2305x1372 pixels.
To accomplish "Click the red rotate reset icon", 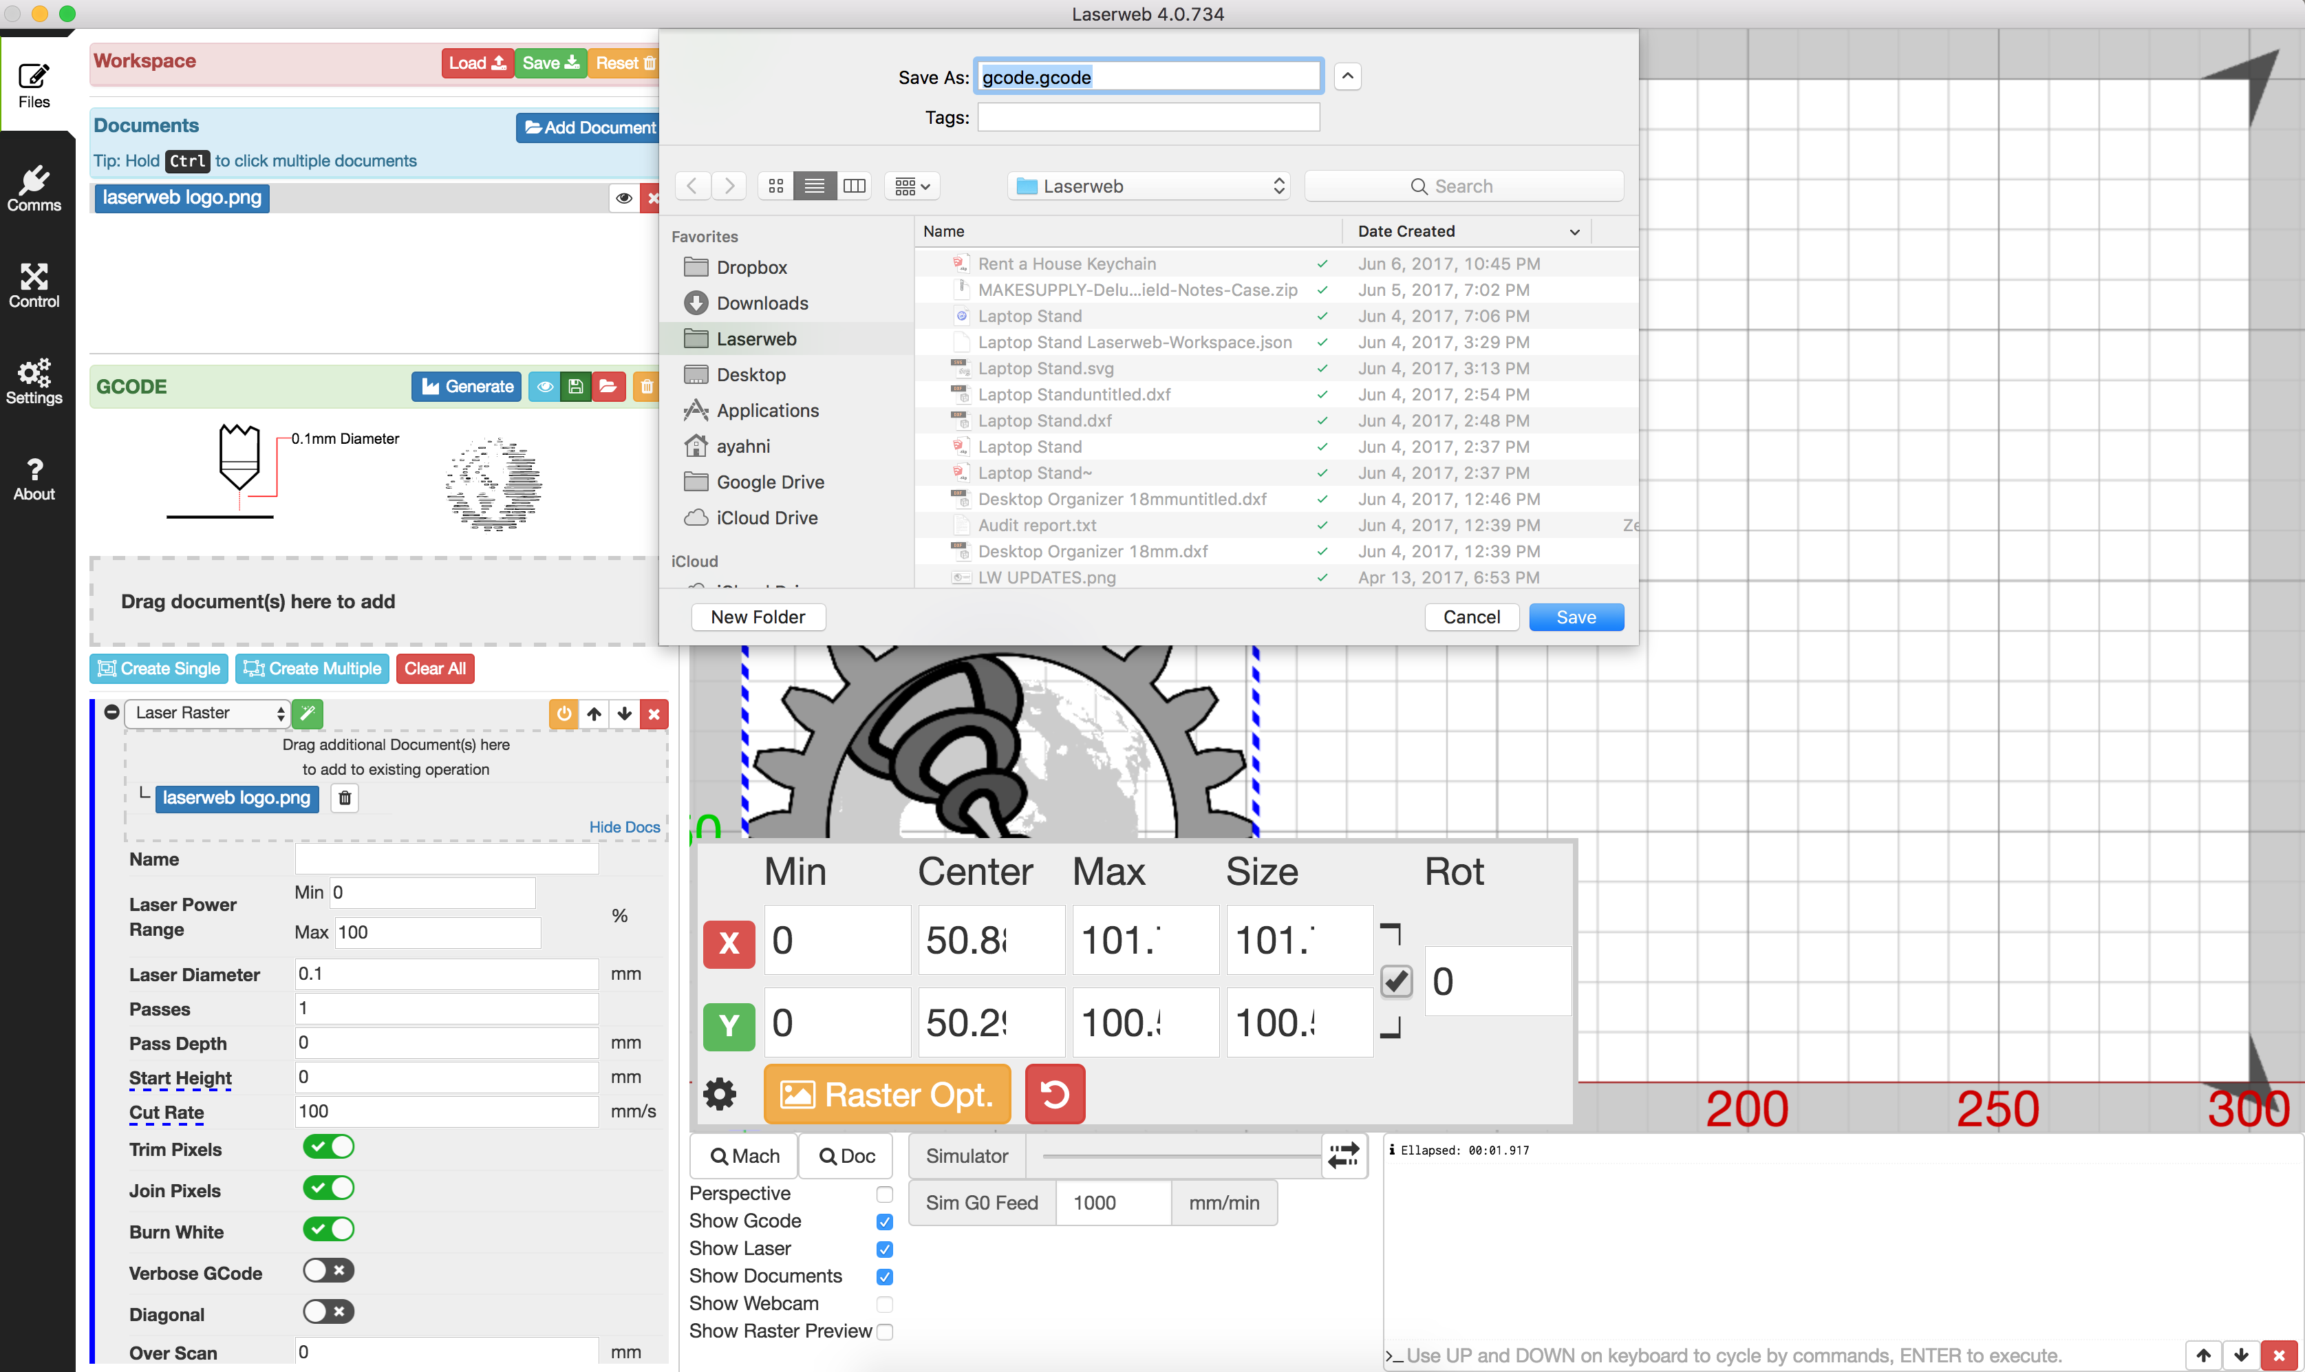I will click(x=1055, y=1095).
